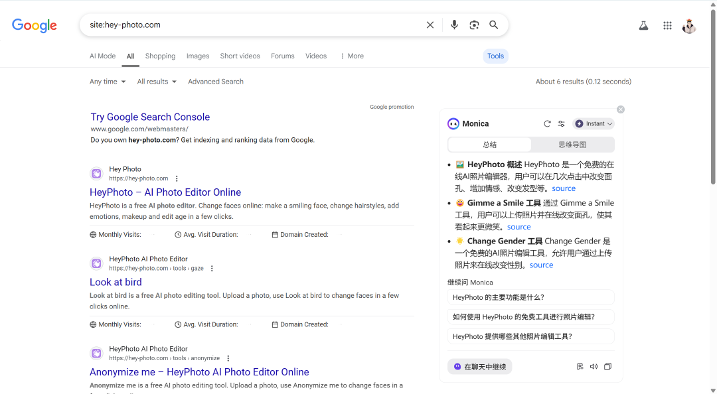Viewport: 717px width, 394px height.
Task: Select the 总结 tab in Monica
Action: click(x=490, y=145)
